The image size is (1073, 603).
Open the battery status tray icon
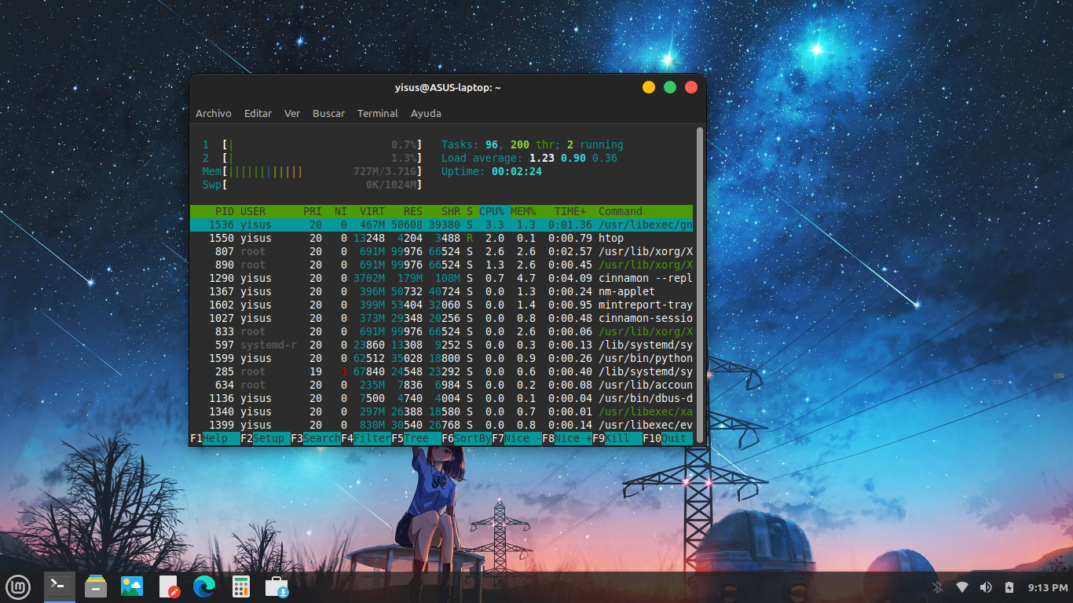(1009, 587)
